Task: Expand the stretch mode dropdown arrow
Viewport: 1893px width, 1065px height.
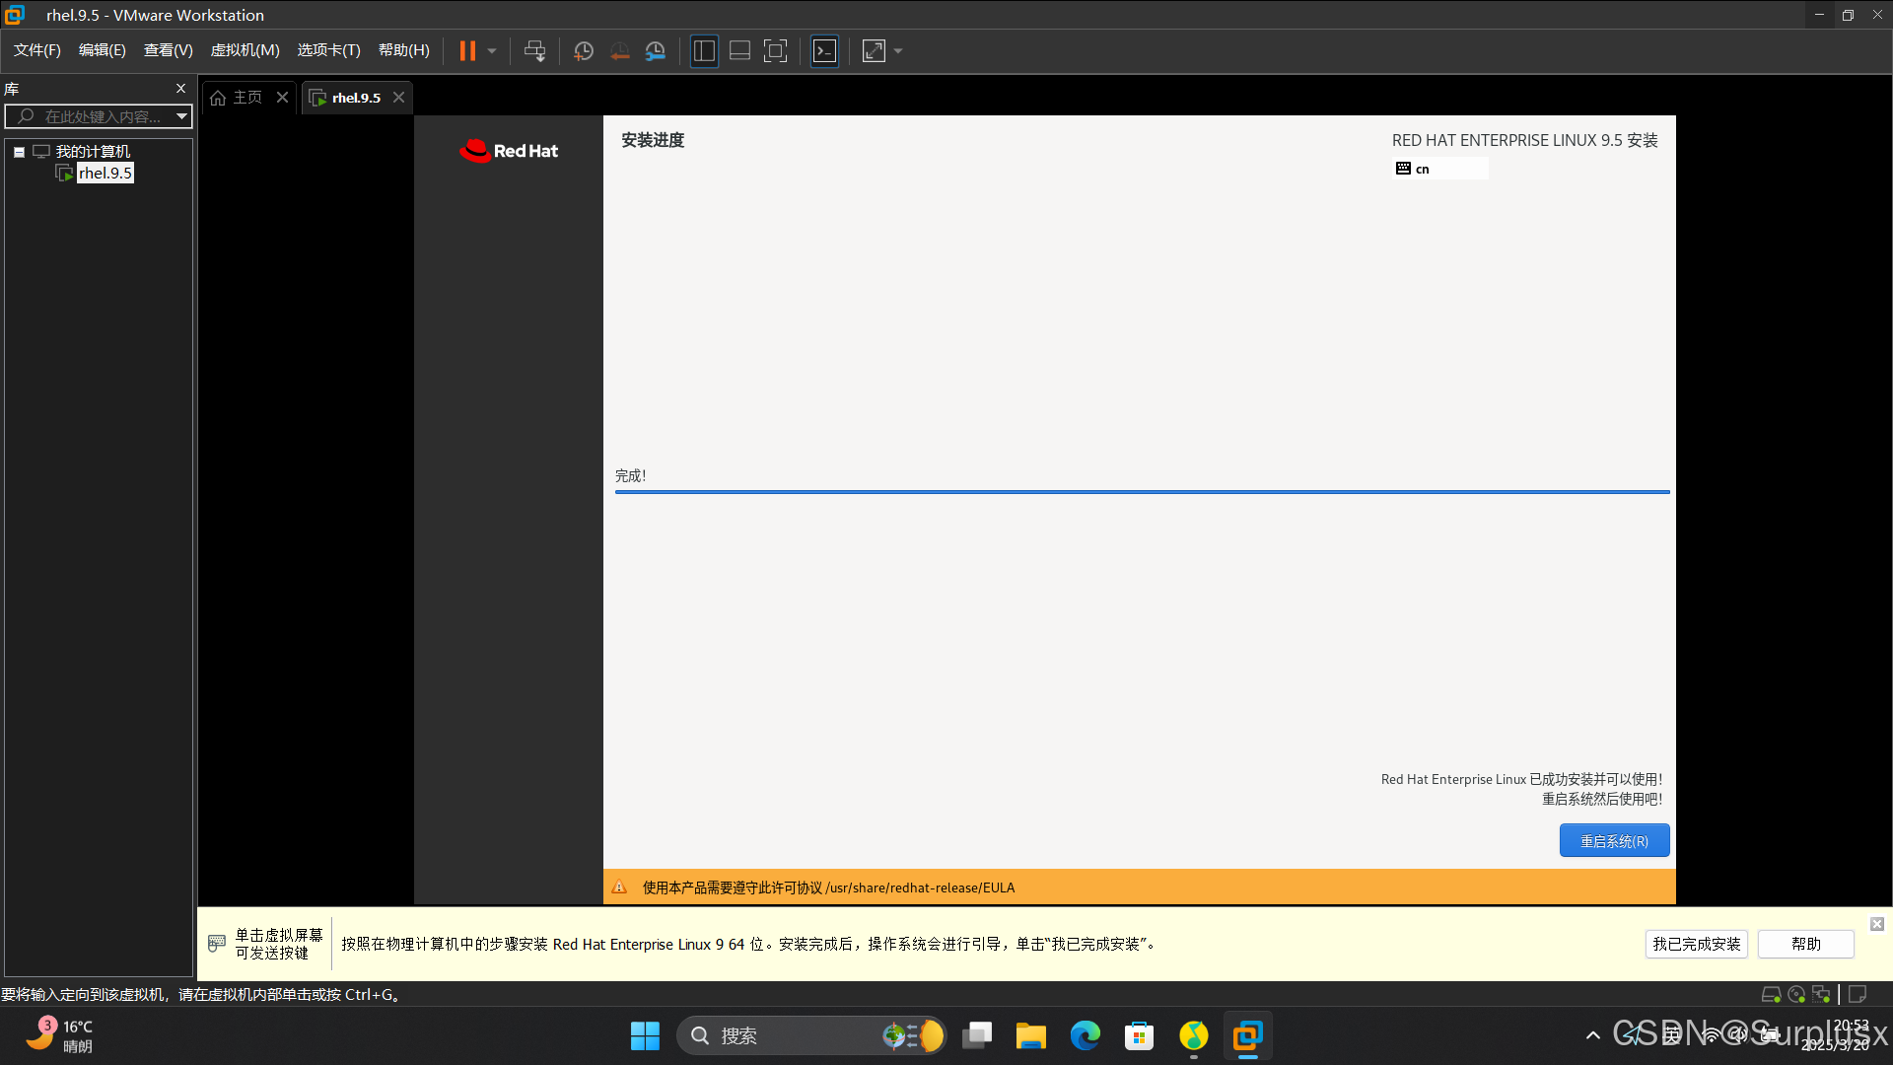Action: 898,50
